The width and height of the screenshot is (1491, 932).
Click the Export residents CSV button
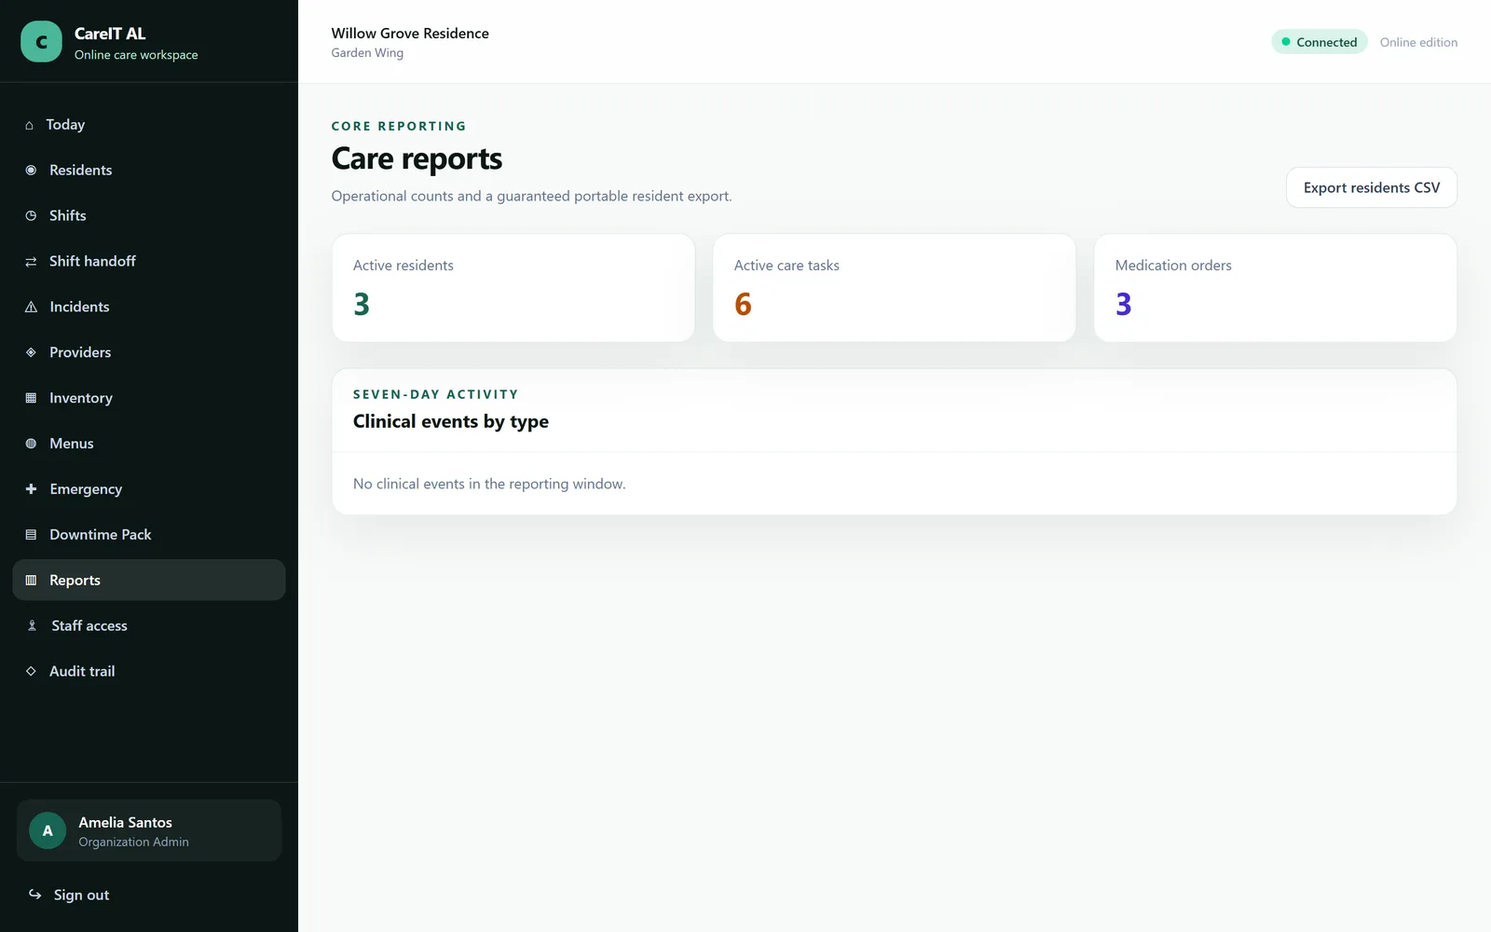click(x=1372, y=188)
